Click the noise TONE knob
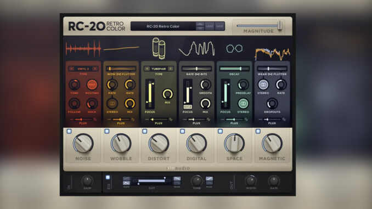 74,84
